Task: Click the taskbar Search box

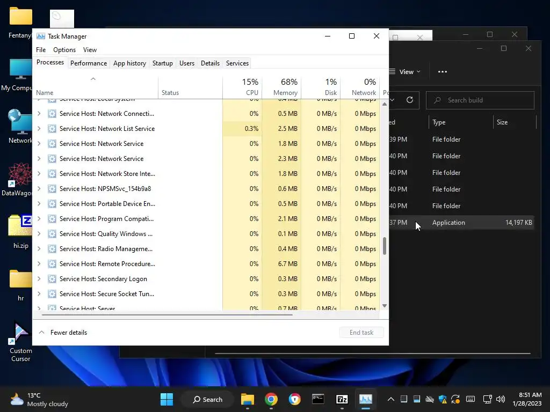Action: coord(208,399)
